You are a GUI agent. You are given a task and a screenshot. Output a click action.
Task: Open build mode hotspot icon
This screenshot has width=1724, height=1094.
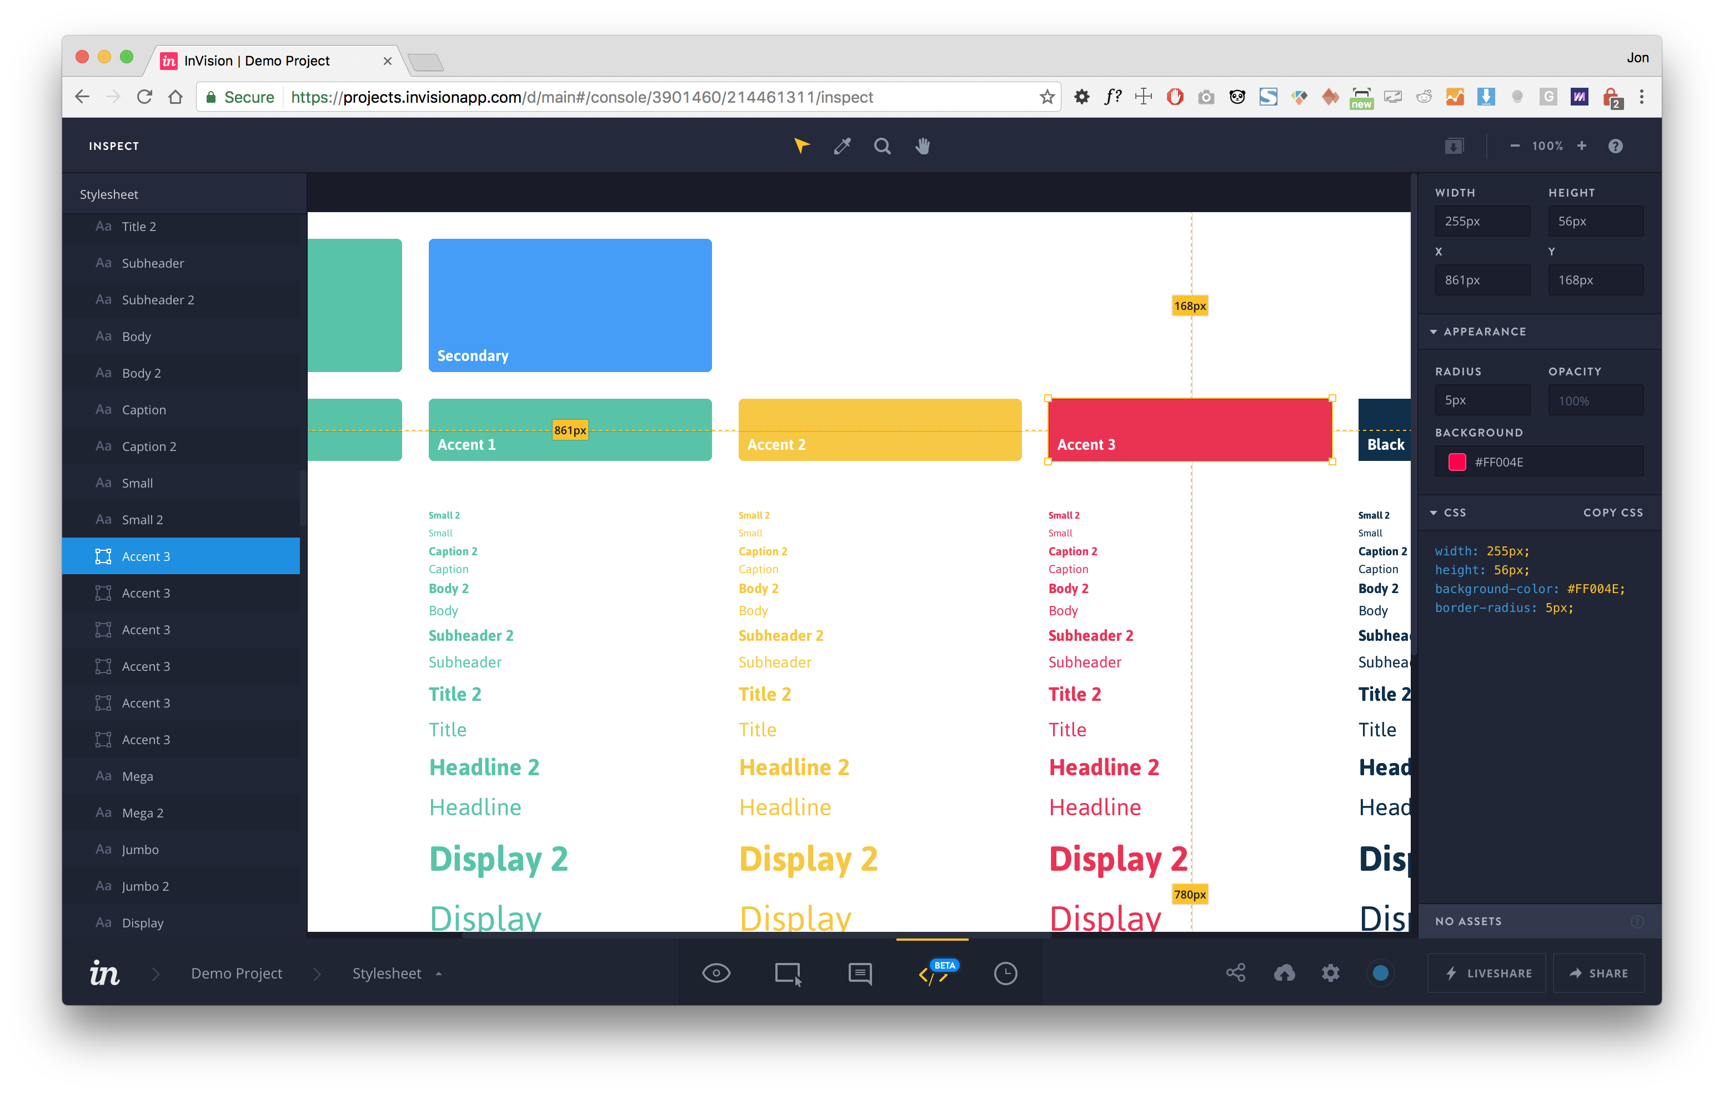click(788, 973)
